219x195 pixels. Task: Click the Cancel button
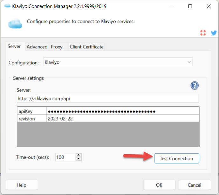pyautogui.click(x=195, y=185)
